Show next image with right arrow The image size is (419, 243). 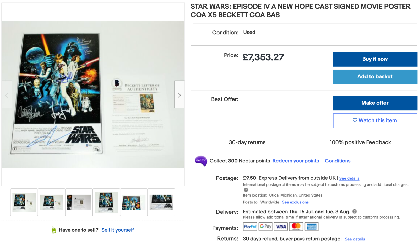[179, 95]
